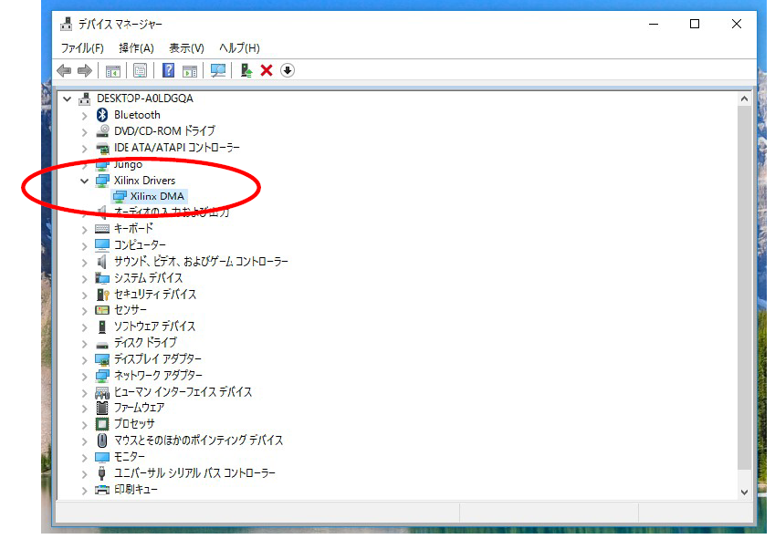Click the scrollbar down arrow in device list
The width and height of the screenshot is (775, 539).
[x=744, y=491]
